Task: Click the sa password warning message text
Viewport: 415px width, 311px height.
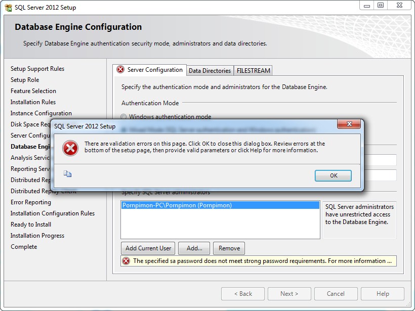Action: pyautogui.click(x=262, y=261)
